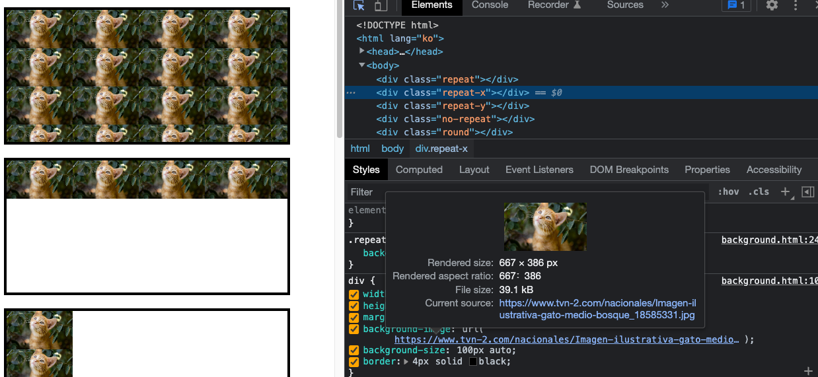
Task: Open the Computed styles tab
Action: (419, 170)
